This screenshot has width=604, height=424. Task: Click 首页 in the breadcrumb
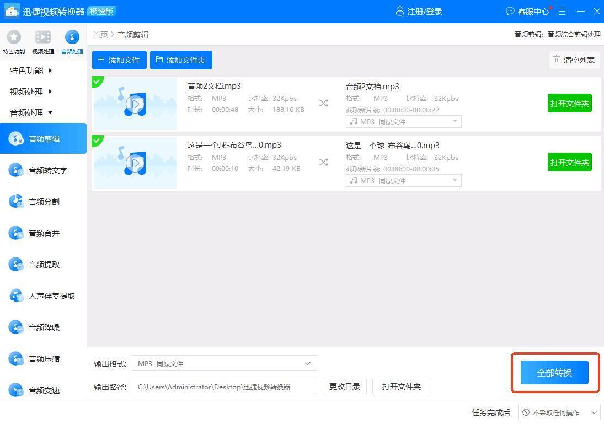coord(100,35)
